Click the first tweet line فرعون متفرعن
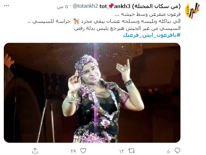Image resolution: width=206 pixels, height=155 pixels. tap(148, 14)
